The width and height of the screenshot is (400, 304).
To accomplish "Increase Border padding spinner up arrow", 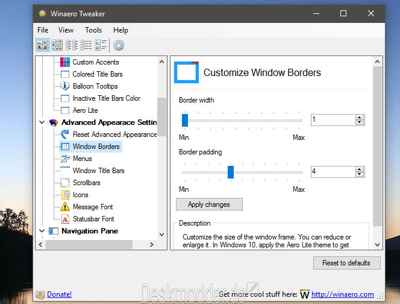I will [360, 169].
